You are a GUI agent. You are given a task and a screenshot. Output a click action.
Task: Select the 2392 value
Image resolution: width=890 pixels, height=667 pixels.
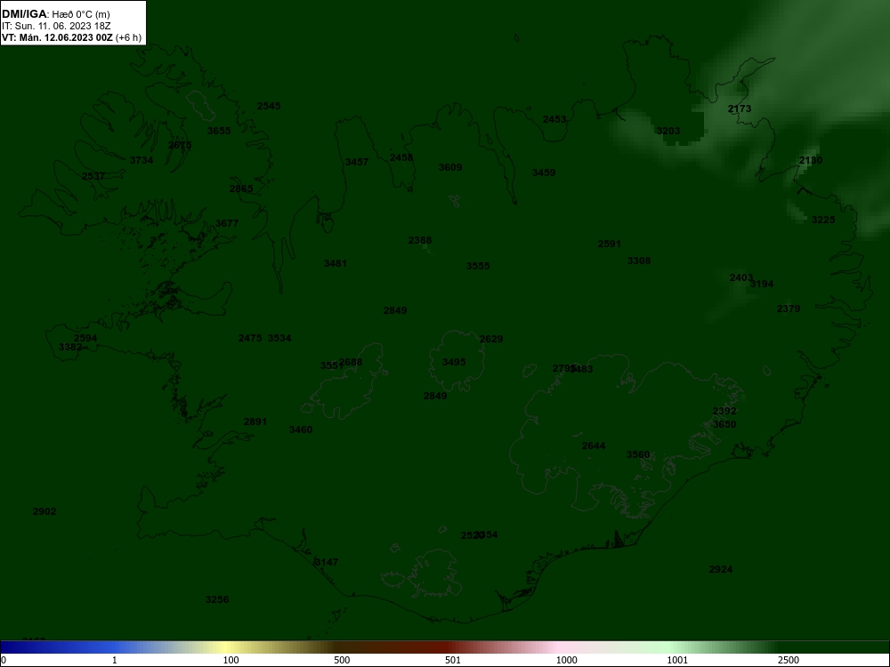[724, 411]
